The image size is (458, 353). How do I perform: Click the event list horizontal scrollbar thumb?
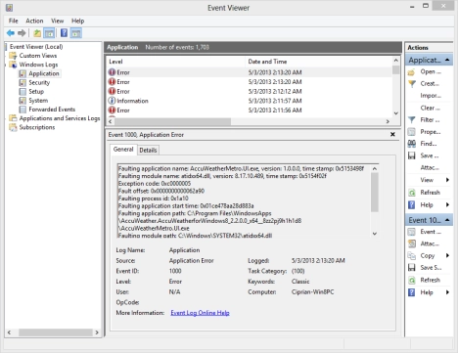(173, 121)
